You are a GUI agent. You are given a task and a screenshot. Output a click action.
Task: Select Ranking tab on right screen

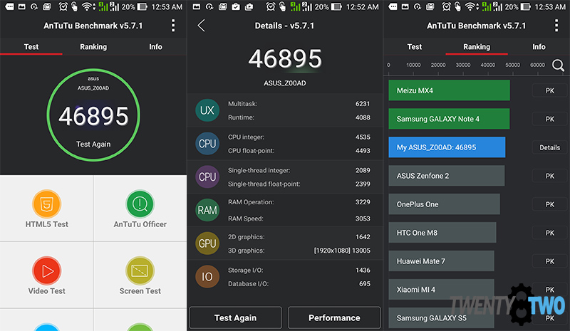click(x=477, y=47)
